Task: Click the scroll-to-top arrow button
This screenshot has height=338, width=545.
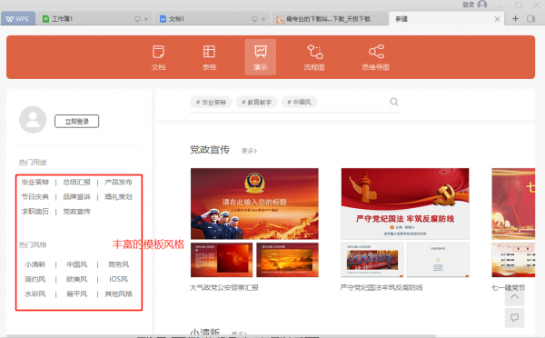Action: click(x=514, y=296)
